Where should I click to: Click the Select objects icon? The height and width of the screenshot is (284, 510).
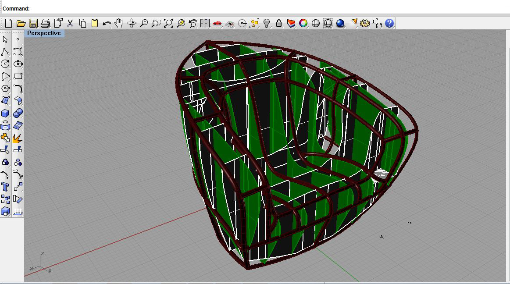click(254, 23)
